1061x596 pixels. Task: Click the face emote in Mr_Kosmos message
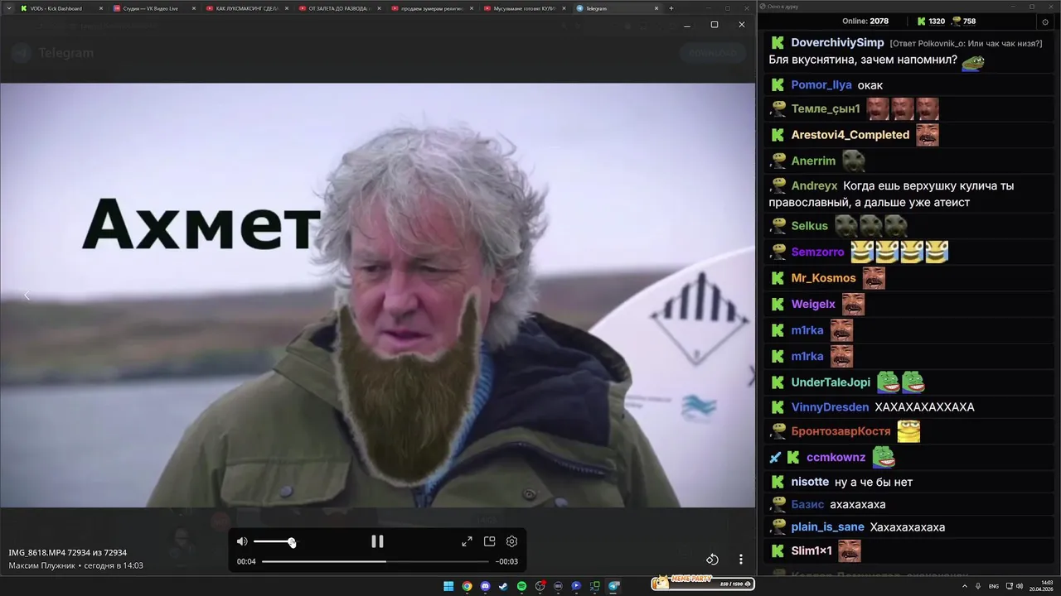click(874, 278)
